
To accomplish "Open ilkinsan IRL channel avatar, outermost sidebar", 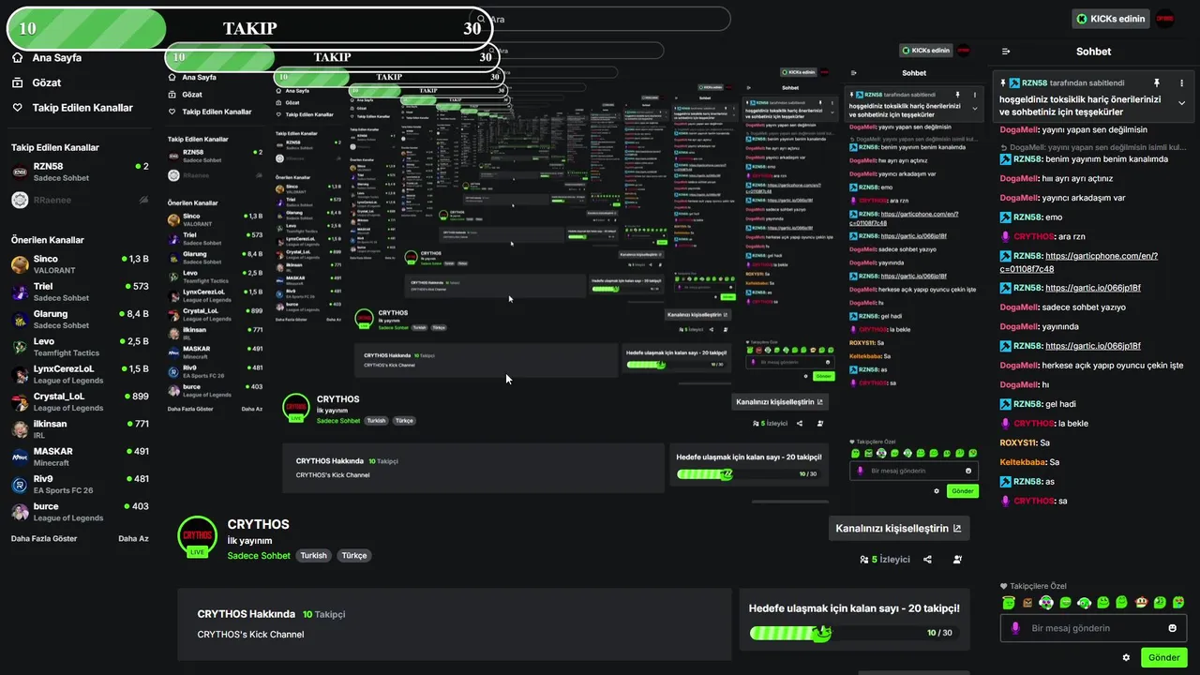I will pyautogui.click(x=20, y=429).
